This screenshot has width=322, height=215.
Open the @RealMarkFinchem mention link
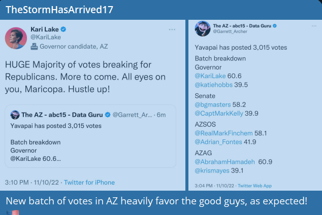(x=220, y=133)
